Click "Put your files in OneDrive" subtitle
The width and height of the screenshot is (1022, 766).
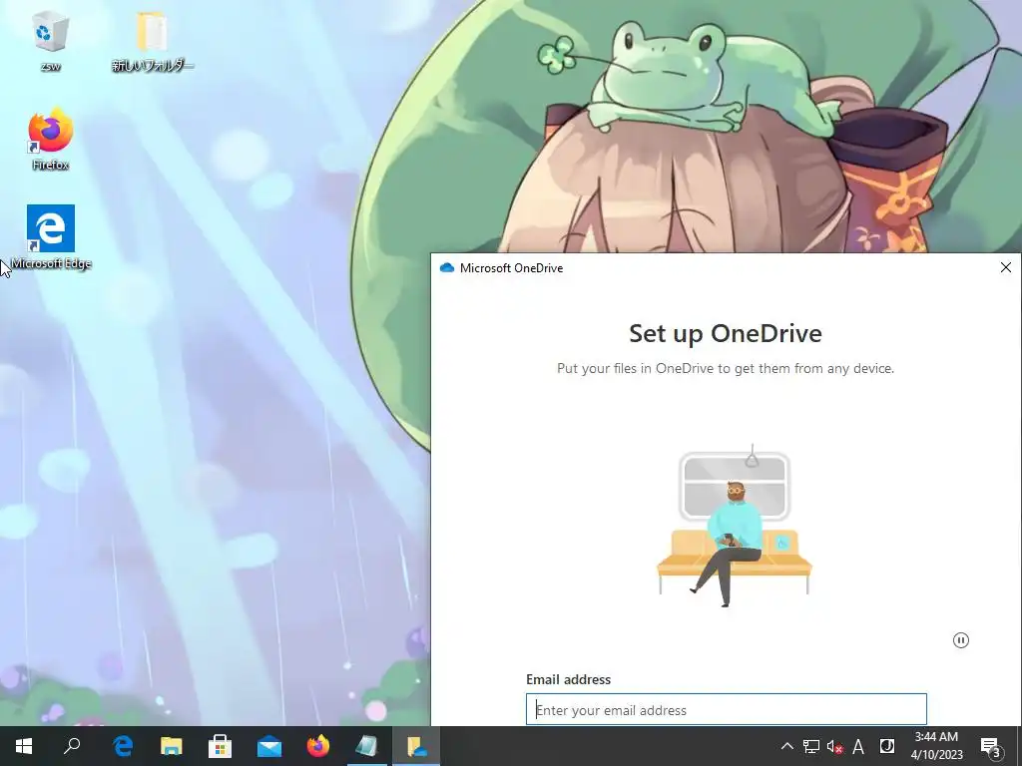[x=726, y=369]
